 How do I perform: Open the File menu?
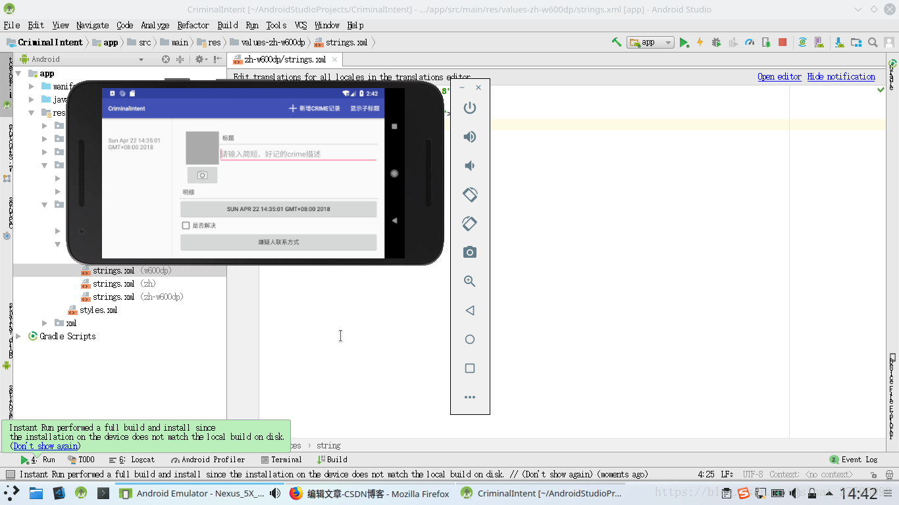(12, 25)
